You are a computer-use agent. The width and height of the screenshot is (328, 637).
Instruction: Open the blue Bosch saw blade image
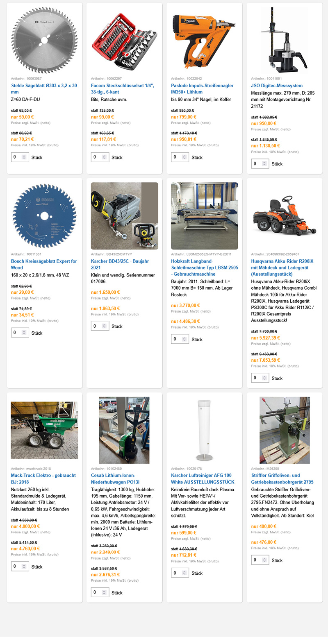(44, 216)
